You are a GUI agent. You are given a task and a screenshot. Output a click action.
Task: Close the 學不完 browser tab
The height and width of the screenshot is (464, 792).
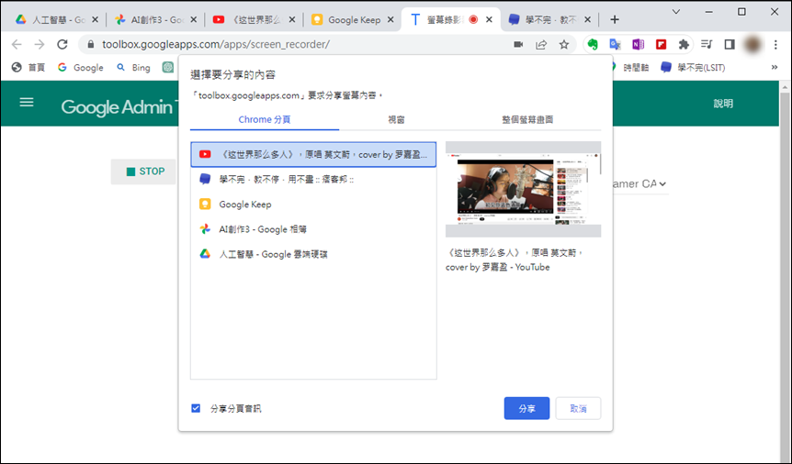pyautogui.click(x=587, y=19)
